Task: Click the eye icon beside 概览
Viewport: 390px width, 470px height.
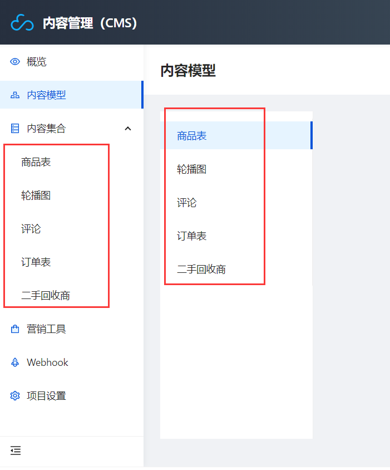Action: click(x=15, y=62)
